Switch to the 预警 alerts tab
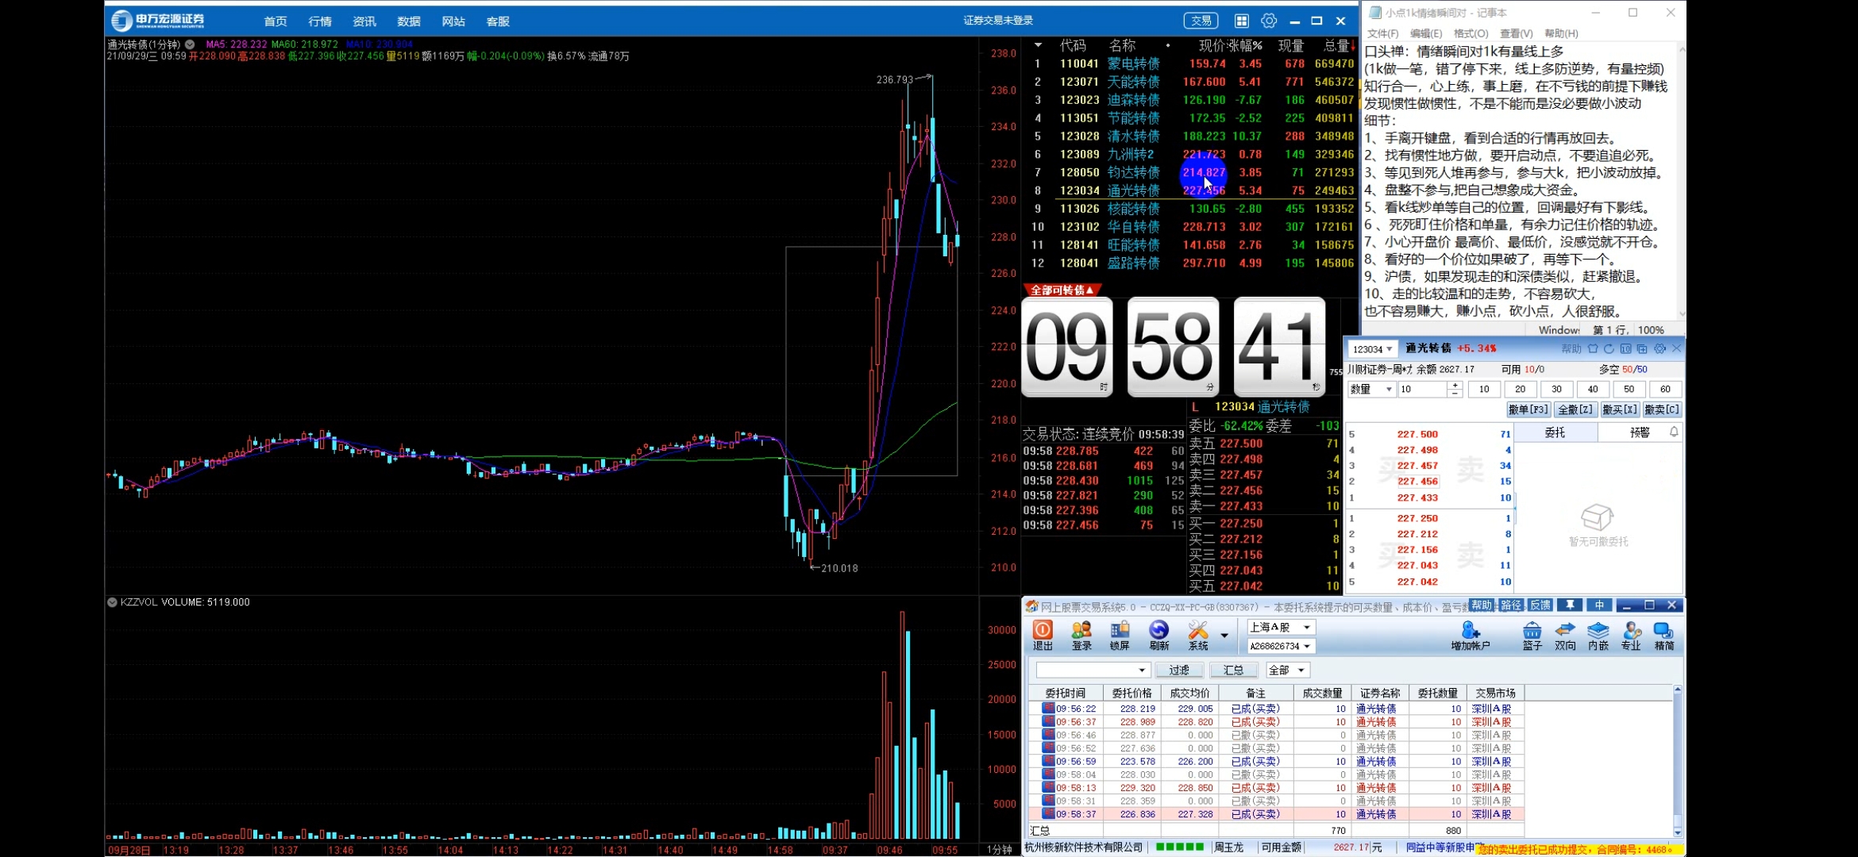The image size is (1858, 857). [x=1640, y=432]
